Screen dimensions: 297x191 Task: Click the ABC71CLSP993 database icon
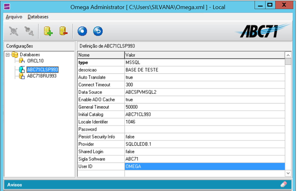pyautogui.click(x=22, y=69)
